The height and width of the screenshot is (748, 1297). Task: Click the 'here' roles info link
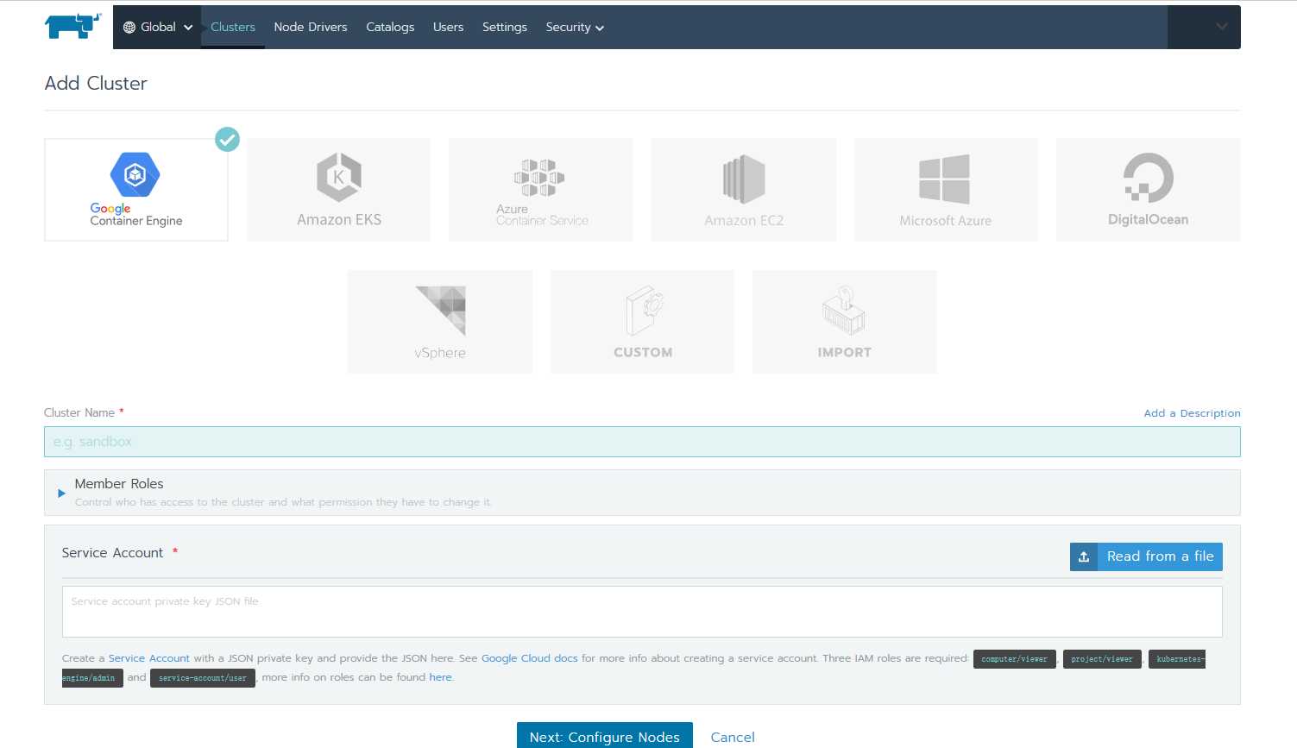click(440, 677)
